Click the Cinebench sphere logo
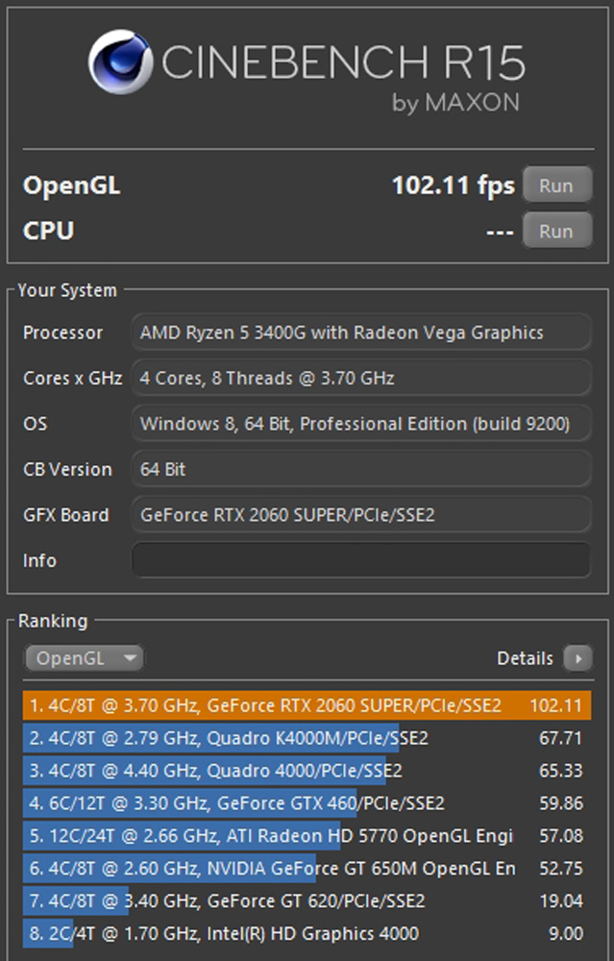Screen dimensions: 614x961 [121, 62]
